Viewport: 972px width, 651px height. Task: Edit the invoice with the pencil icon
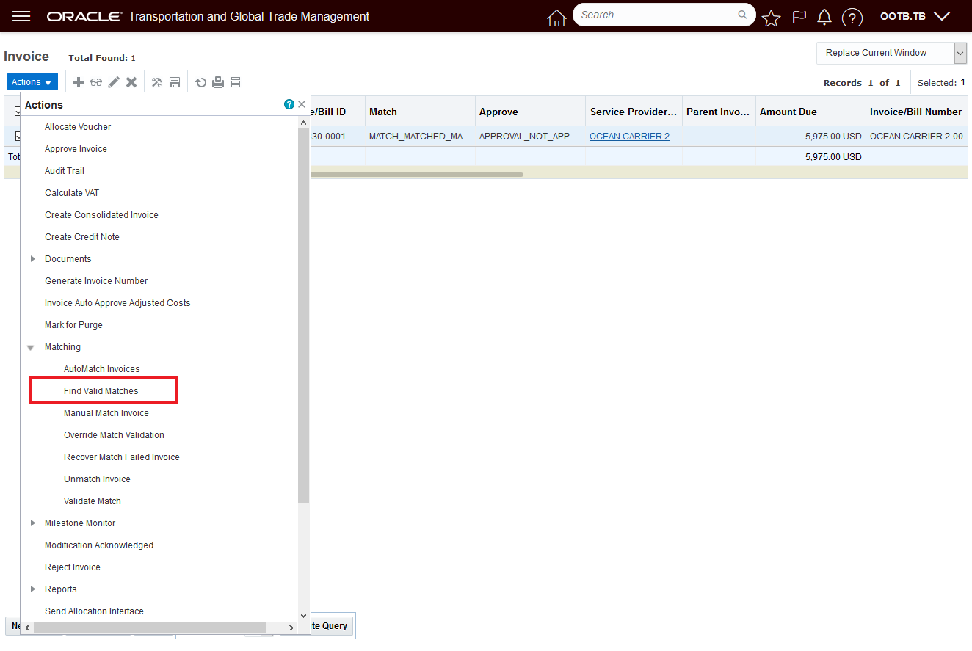click(114, 82)
